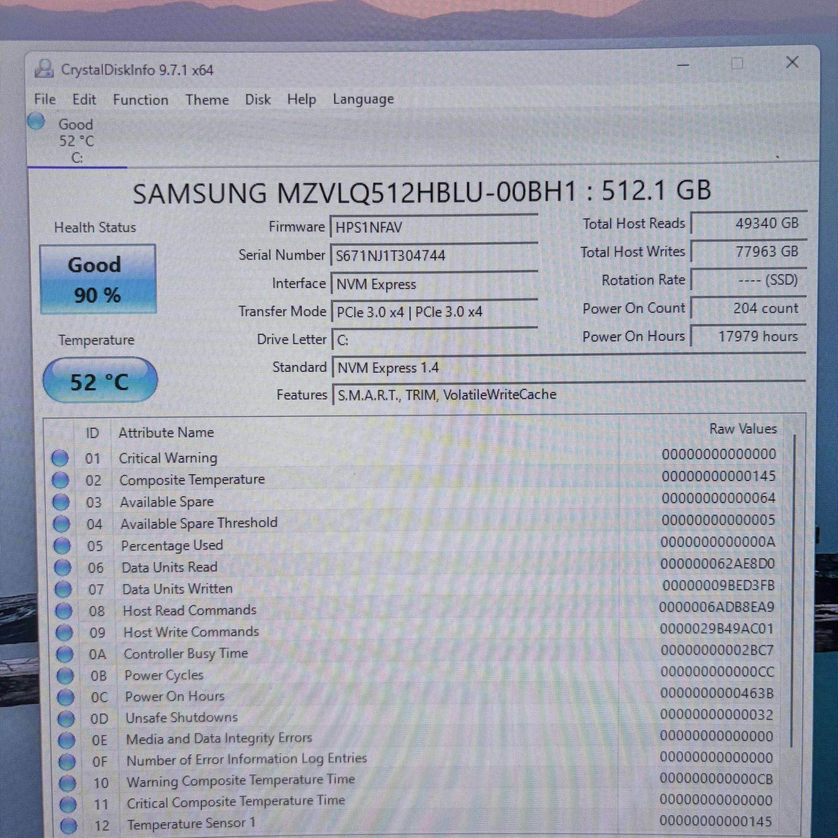Click the CrystalDiskInfo app icon in title bar

tap(44, 70)
